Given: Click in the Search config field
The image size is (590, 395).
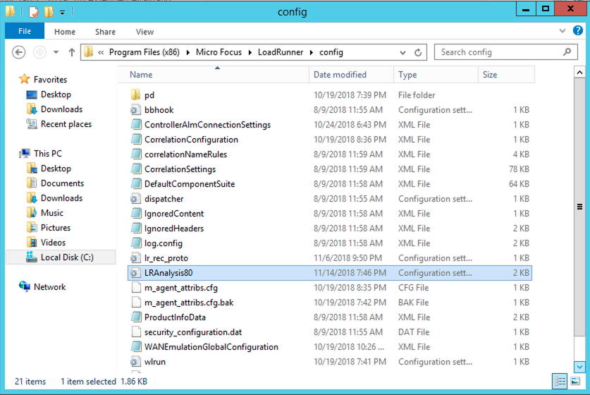Looking at the screenshot, I should 497,52.
